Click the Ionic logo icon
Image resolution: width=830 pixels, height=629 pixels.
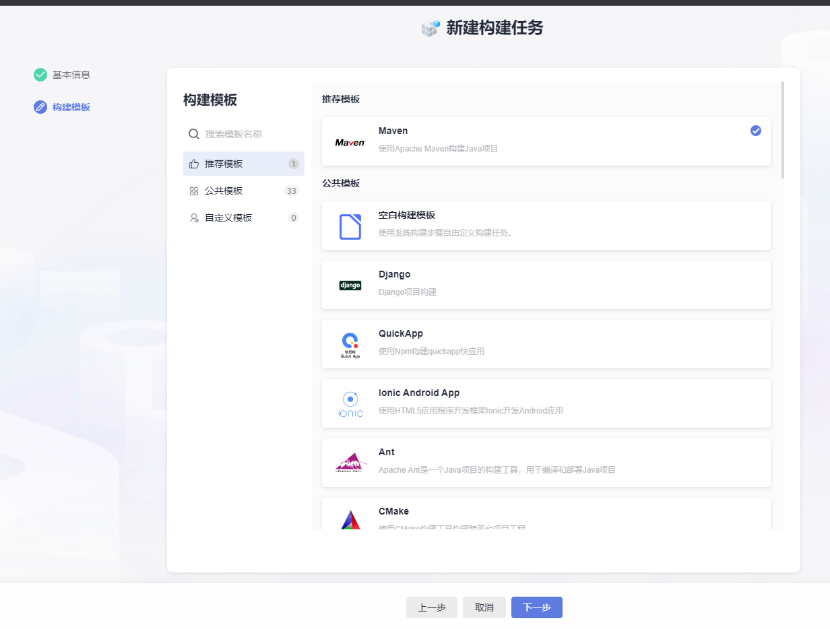[350, 404]
